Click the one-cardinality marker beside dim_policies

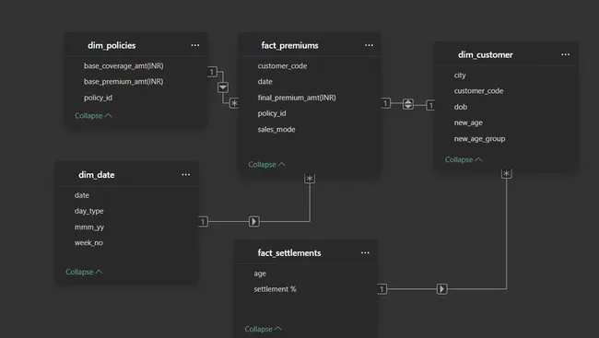[212, 72]
